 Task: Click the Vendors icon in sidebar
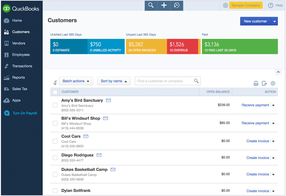click(6, 43)
